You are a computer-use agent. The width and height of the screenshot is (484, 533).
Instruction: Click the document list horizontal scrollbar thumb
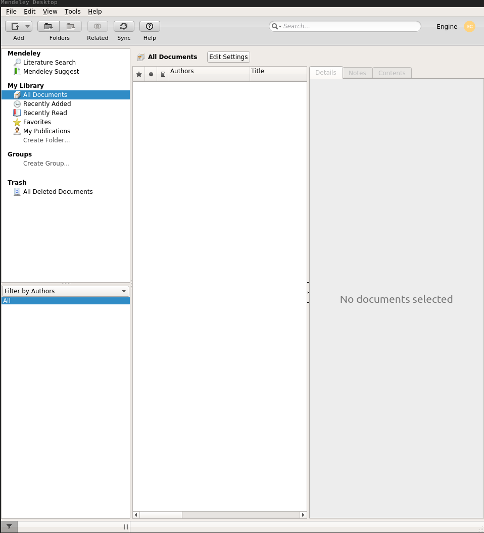(161, 515)
